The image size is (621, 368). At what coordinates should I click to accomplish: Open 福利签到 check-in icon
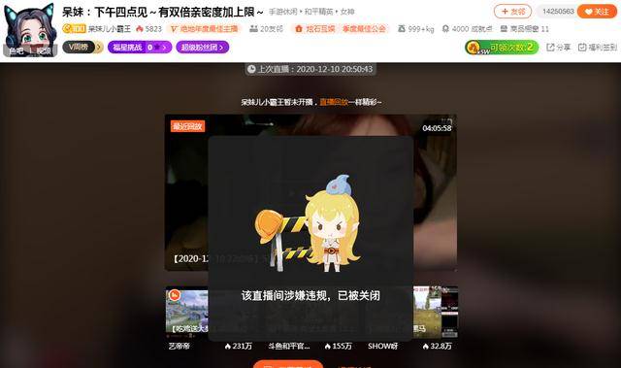click(582, 48)
